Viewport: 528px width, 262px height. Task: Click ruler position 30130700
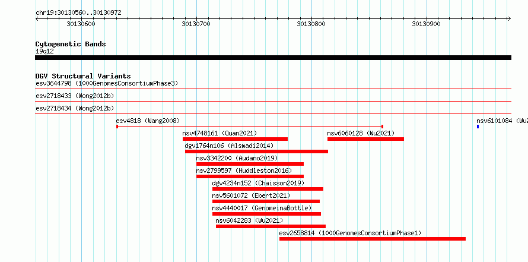(x=196, y=24)
